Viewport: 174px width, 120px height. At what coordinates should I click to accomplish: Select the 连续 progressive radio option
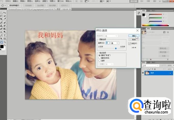tap(100, 61)
